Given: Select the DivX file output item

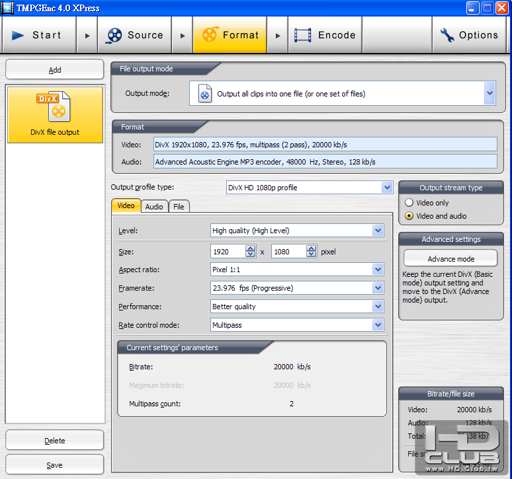Looking at the screenshot, I should (x=55, y=114).
